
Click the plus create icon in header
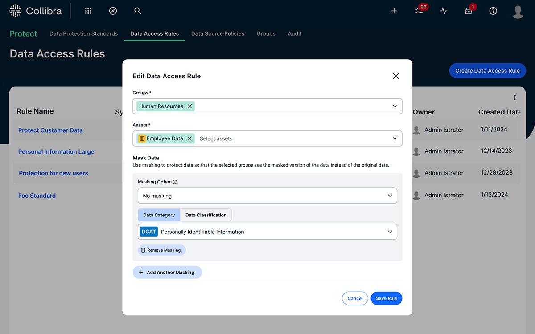[394, 11]
